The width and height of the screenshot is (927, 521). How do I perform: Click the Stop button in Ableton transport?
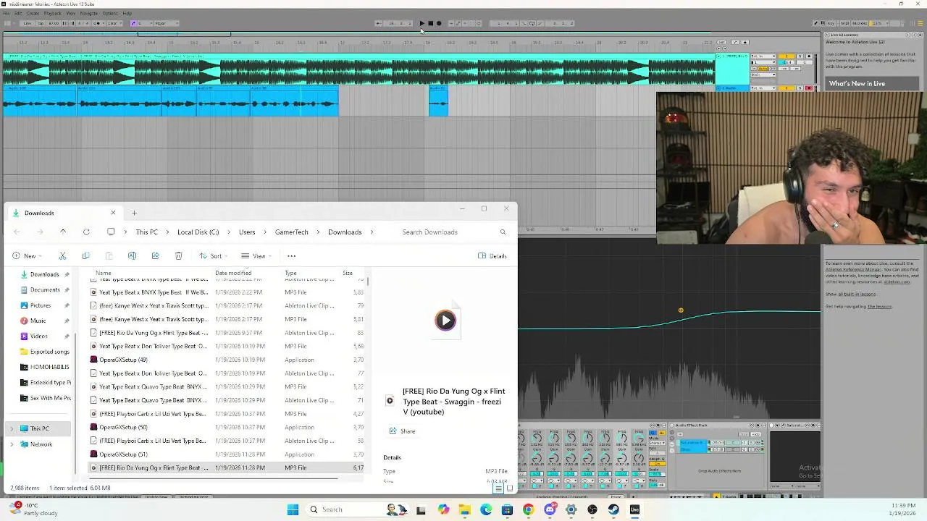(430, 23)
